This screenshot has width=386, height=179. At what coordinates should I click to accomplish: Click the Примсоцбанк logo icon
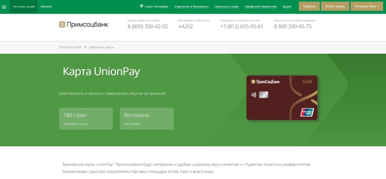point(62,24)
